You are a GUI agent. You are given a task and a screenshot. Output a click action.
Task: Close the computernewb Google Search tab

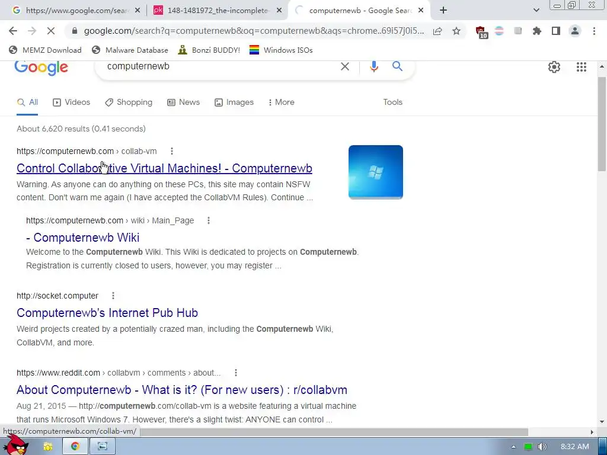[x=421, y=11]
